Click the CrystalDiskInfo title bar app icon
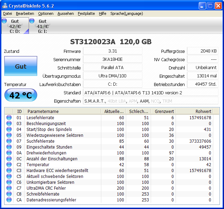The image size is (224, 209). (x=5, y=6)
